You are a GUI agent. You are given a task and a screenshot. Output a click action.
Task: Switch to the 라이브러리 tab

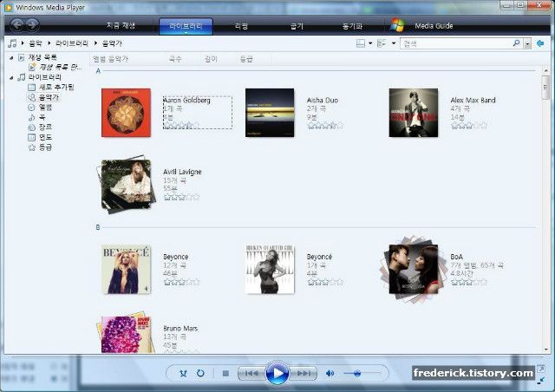[186, 26]
